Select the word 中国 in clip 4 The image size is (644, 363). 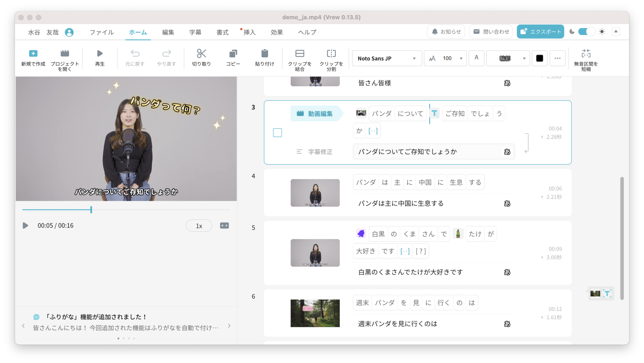coord(425,182)
